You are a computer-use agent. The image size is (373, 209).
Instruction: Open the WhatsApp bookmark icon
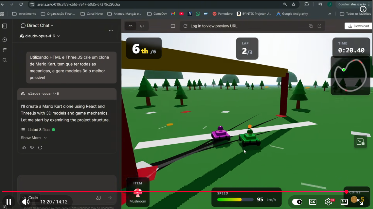[198, 14]
